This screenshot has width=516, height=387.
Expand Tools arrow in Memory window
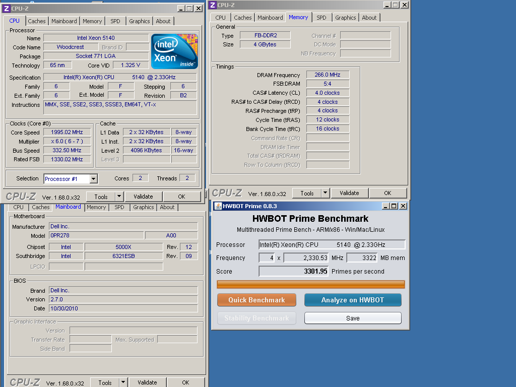325,193
